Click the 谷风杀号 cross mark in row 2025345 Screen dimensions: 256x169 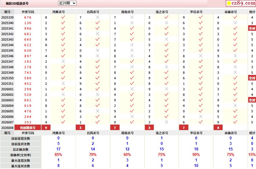pos(98,51)
